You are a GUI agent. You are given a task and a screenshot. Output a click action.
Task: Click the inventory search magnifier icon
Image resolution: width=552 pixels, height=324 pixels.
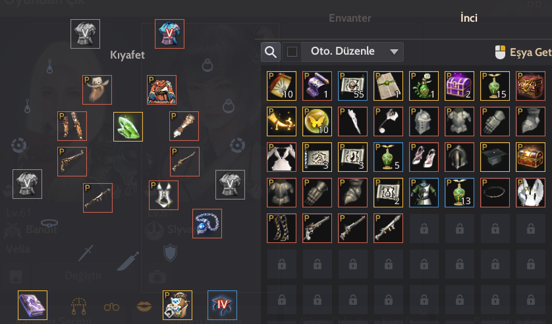click(x=270, y=52)
